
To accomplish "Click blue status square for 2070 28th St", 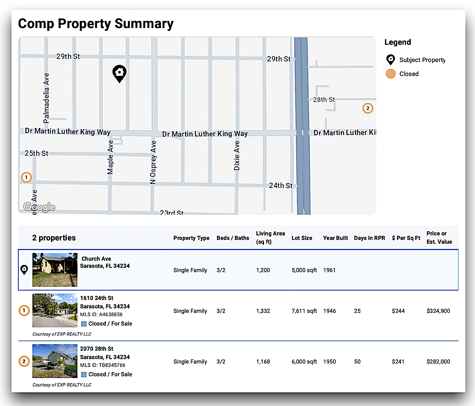I will 84,375.
